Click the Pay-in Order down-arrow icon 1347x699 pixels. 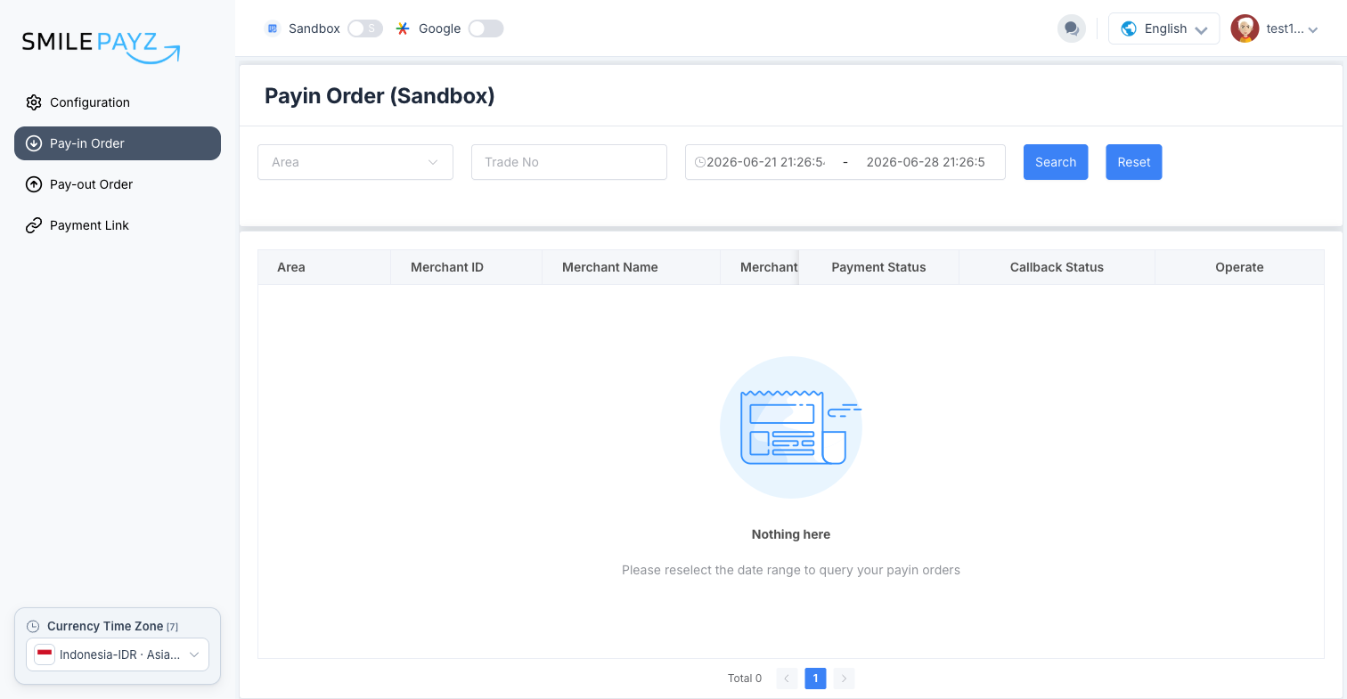coord(34,143)
